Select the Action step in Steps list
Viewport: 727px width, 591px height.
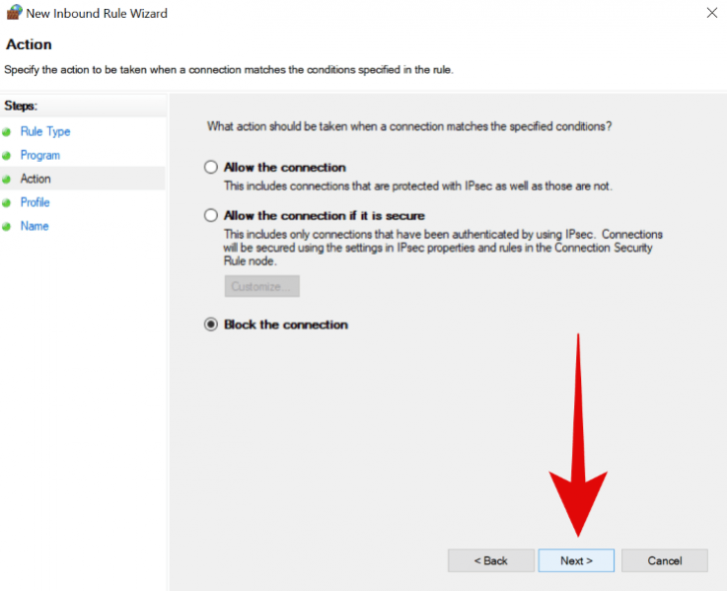[35, 179]
